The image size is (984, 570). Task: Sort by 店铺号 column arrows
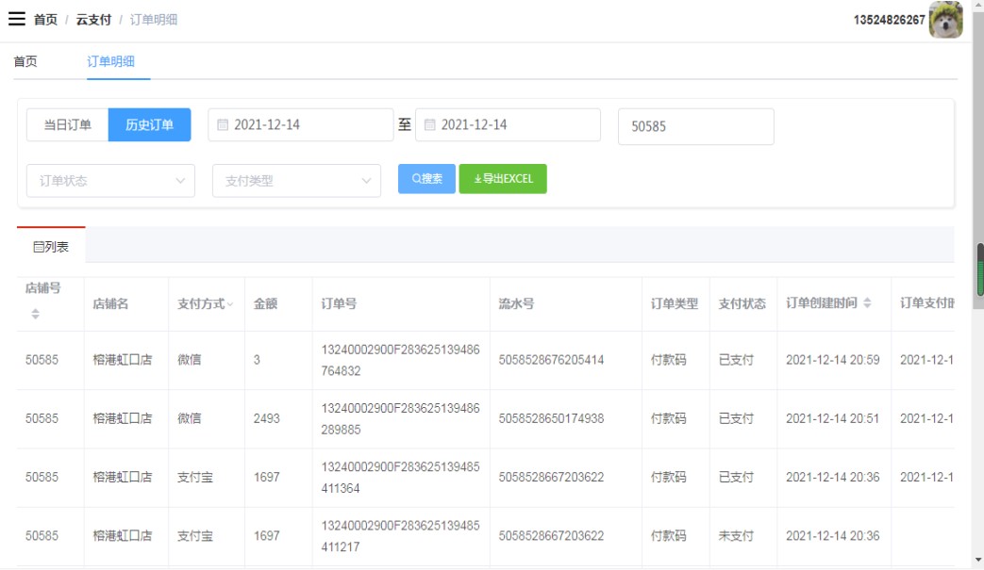click(35, 314)
